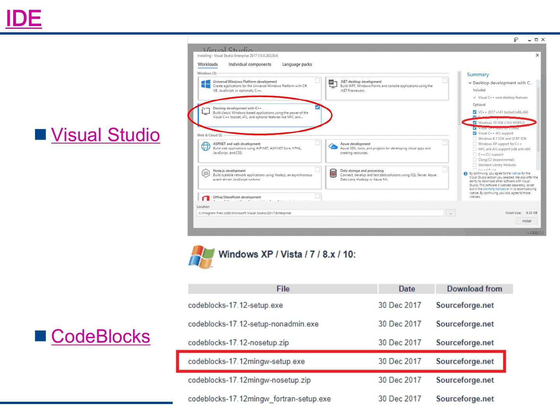Open the location browse button with dots

450,213
